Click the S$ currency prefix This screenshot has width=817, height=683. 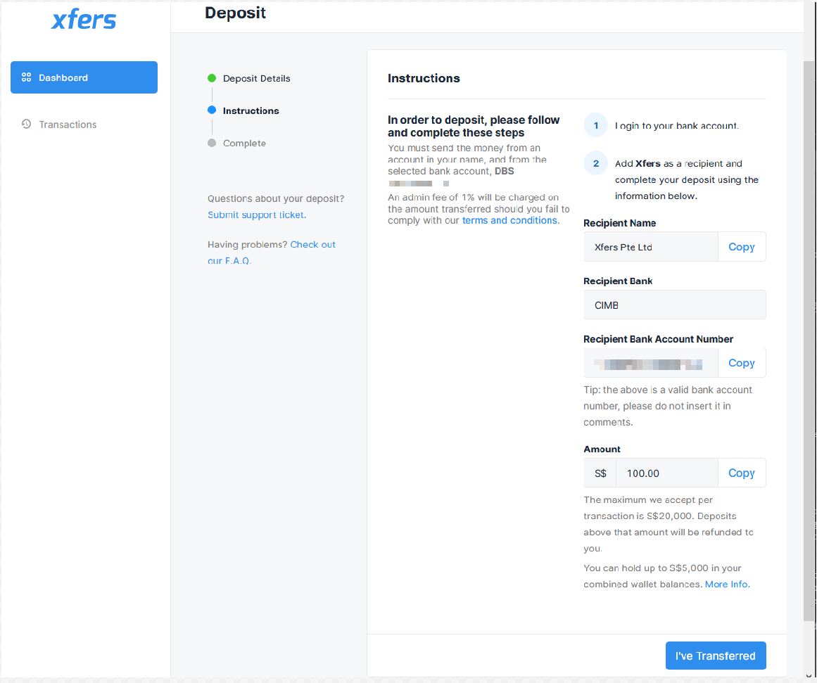tap(600, 473)
